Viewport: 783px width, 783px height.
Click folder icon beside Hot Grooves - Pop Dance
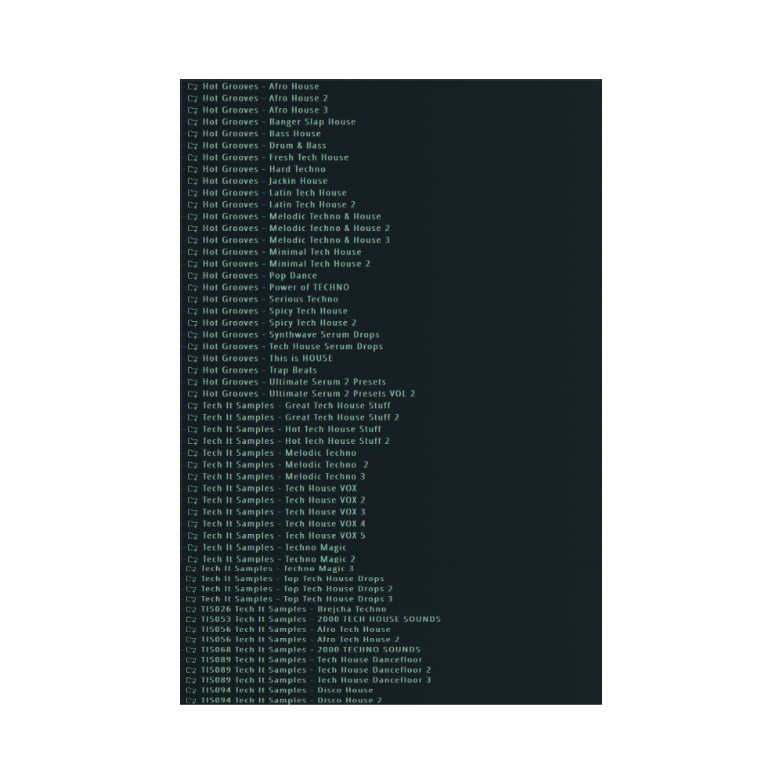[192, 276]
